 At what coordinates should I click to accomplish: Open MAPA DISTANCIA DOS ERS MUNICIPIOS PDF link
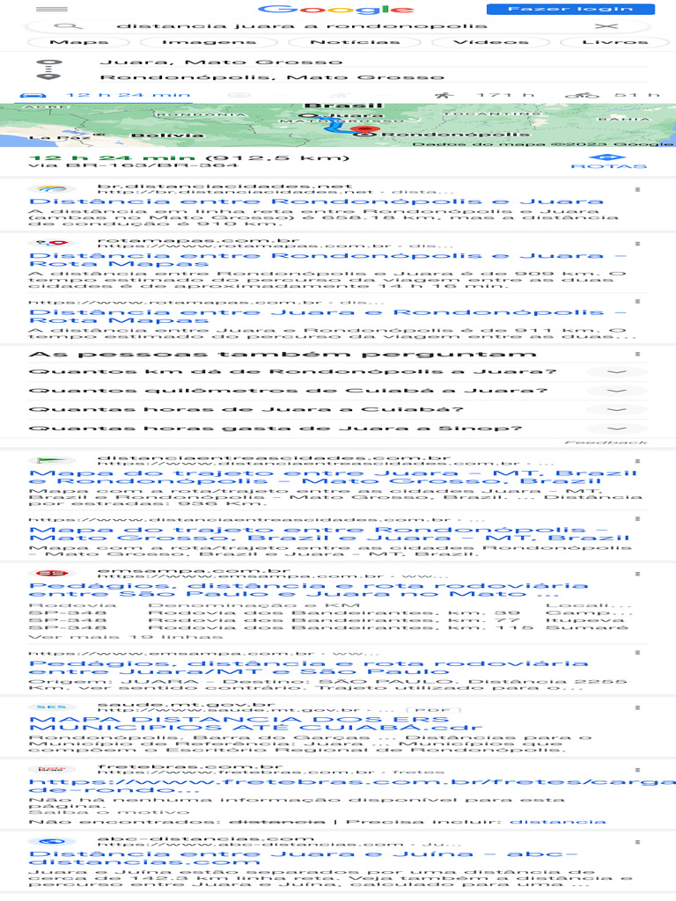tap(256, 723)
